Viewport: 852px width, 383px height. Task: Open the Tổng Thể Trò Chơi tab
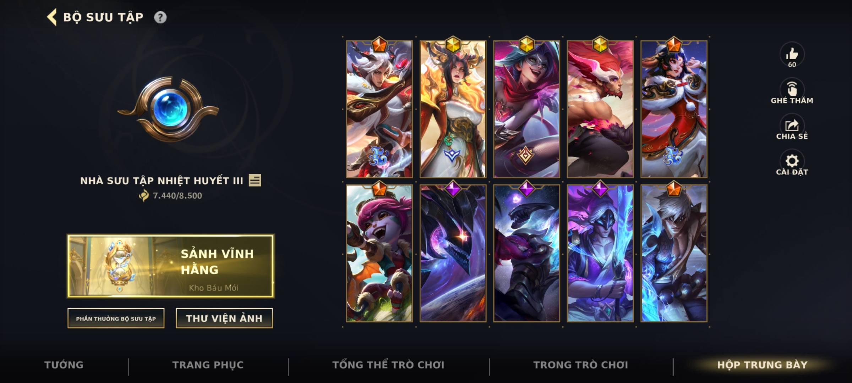pyautogui.click(x=388, y=365)
